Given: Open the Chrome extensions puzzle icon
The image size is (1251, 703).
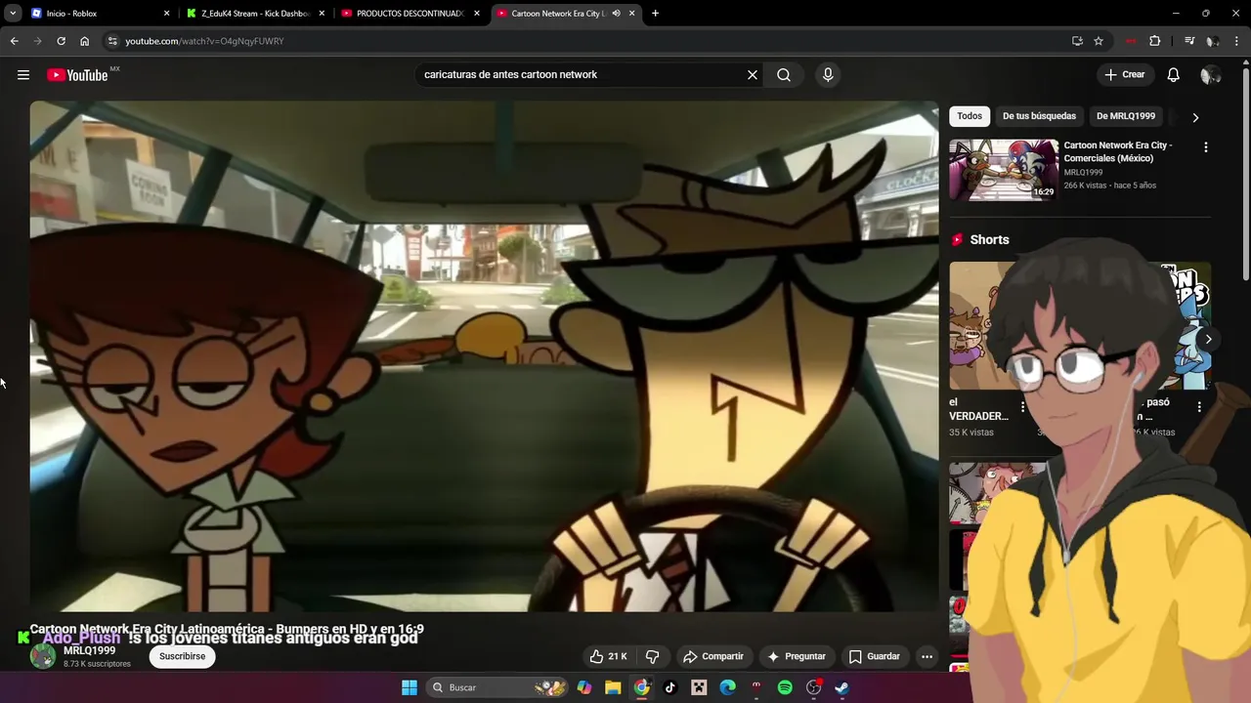Looking at the screenshot, I should coord(1155,41).
